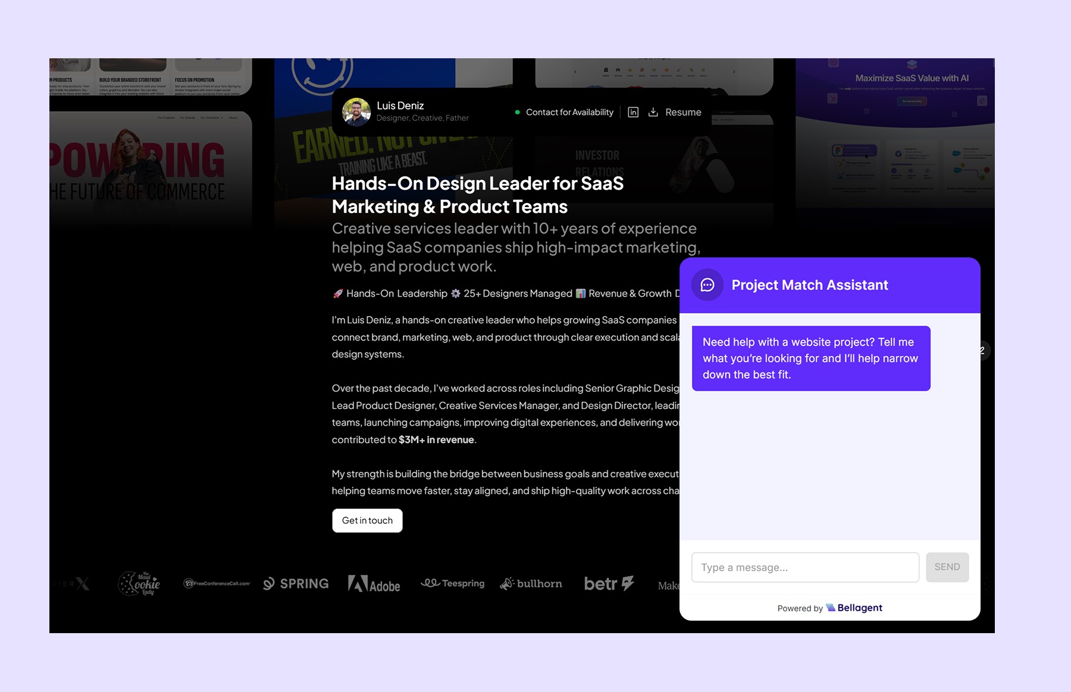Click the Project Match Assistant title

[x=809, y=285]
